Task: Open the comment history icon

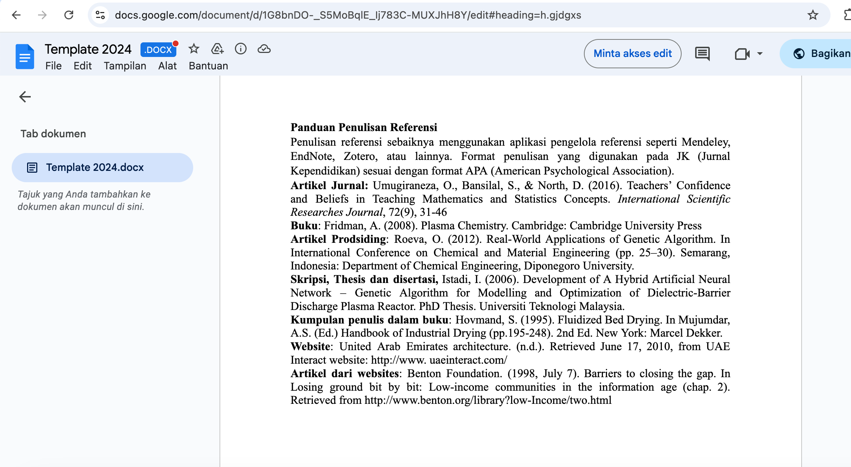Action: (702, 54)
